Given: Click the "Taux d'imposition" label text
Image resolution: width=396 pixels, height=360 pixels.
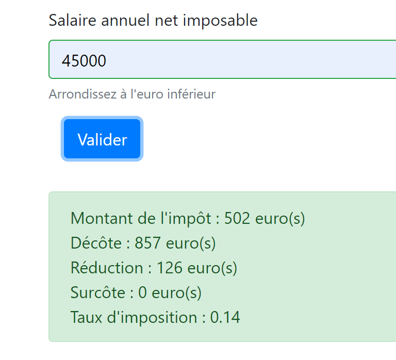Looking at the screenshot, I should (134, 317).
